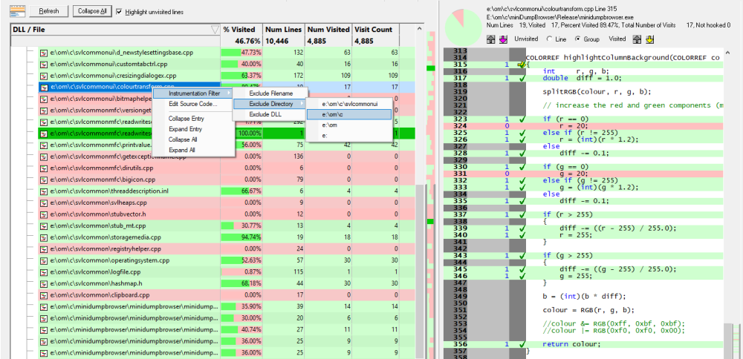
Task: Click file icon of hashmap.h
Action: [x=44, y=283]
